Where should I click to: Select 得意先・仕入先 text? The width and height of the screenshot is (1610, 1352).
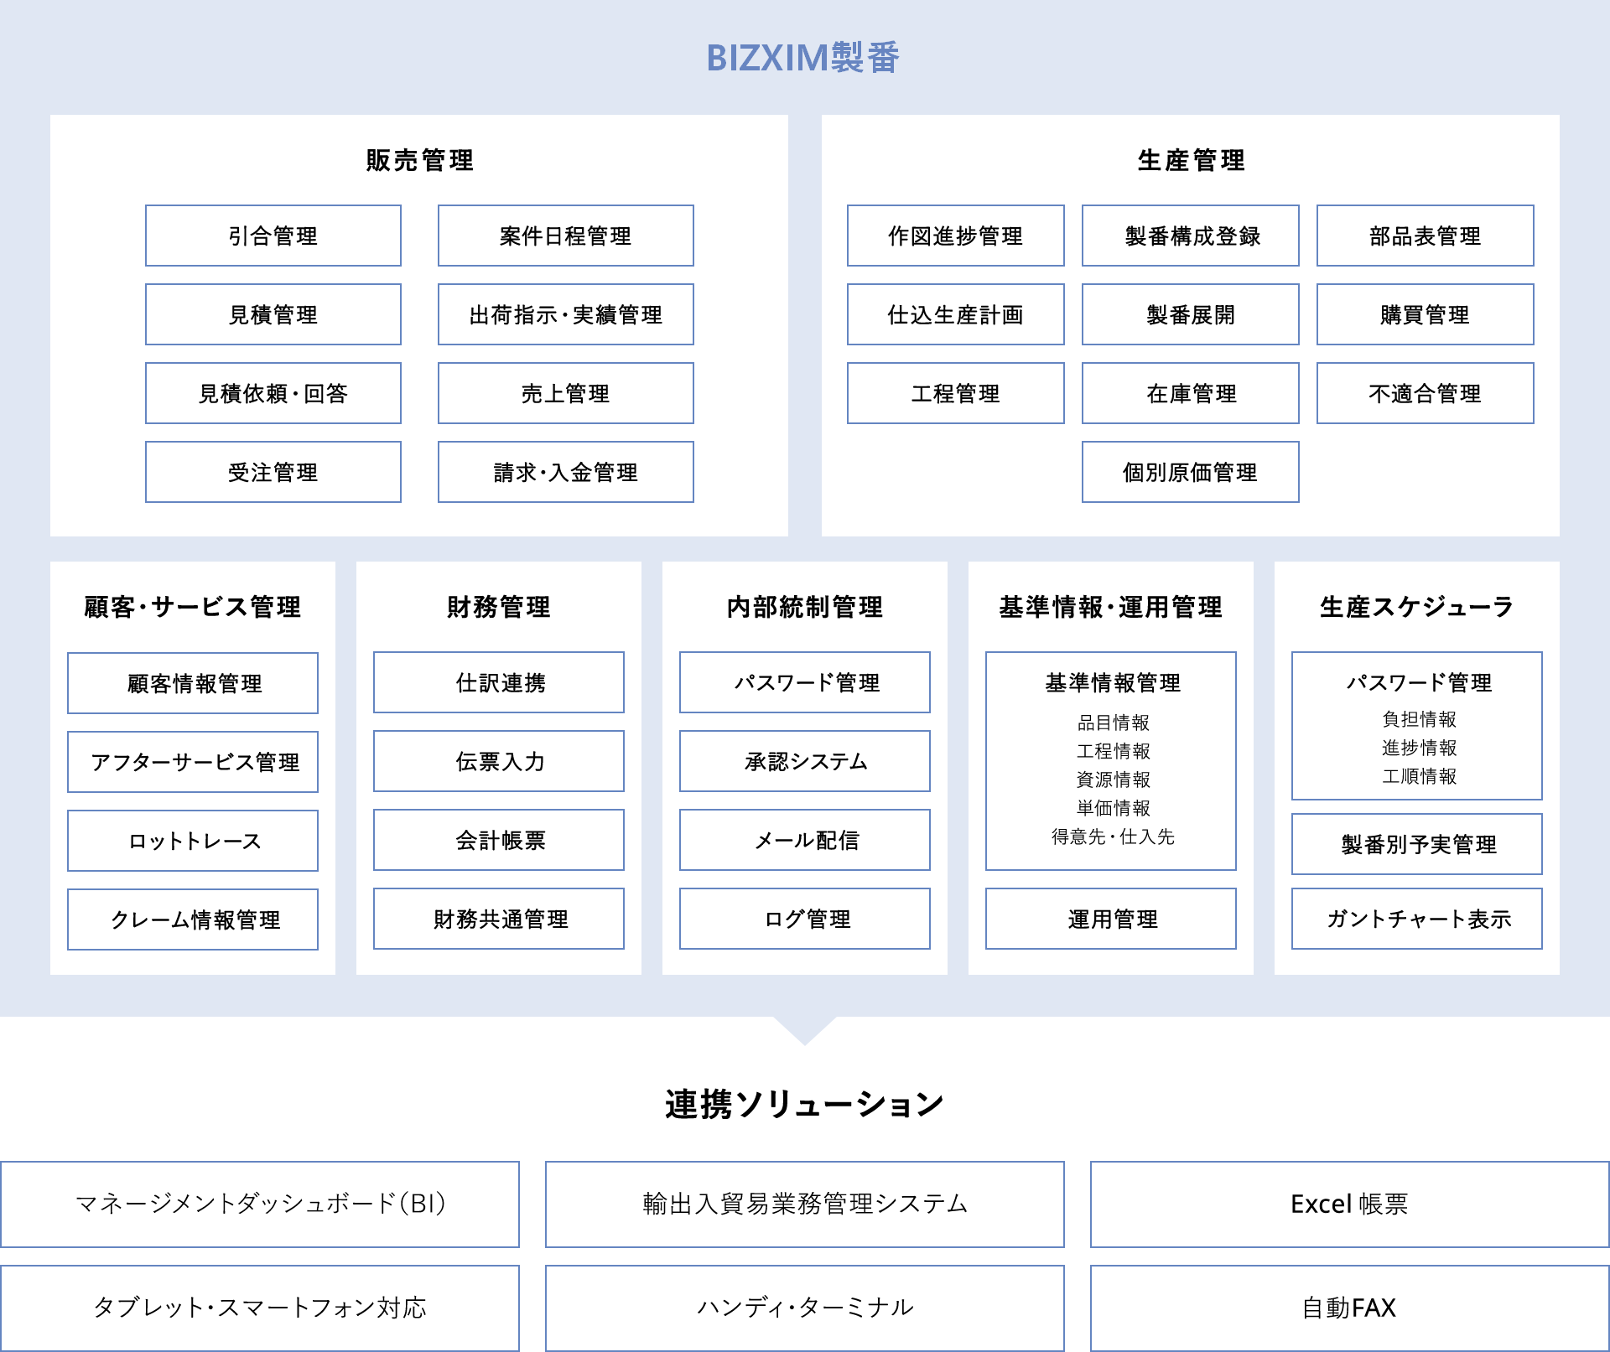pyautogui.click(x=1113, y=836)
